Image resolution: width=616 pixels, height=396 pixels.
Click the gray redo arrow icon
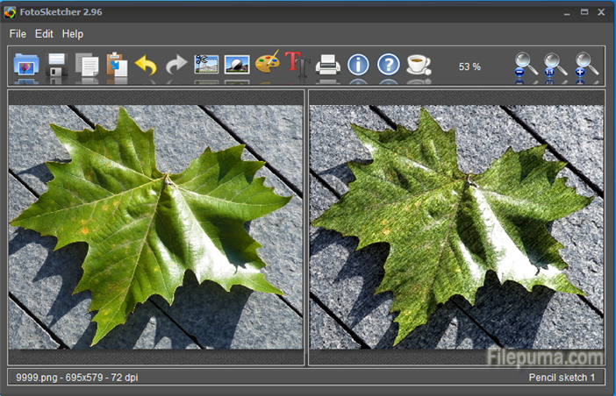tap(176, 66)
